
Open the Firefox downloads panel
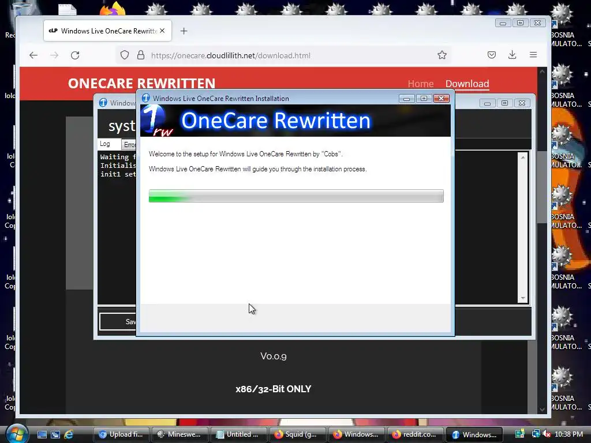click(x=513, y=55)
